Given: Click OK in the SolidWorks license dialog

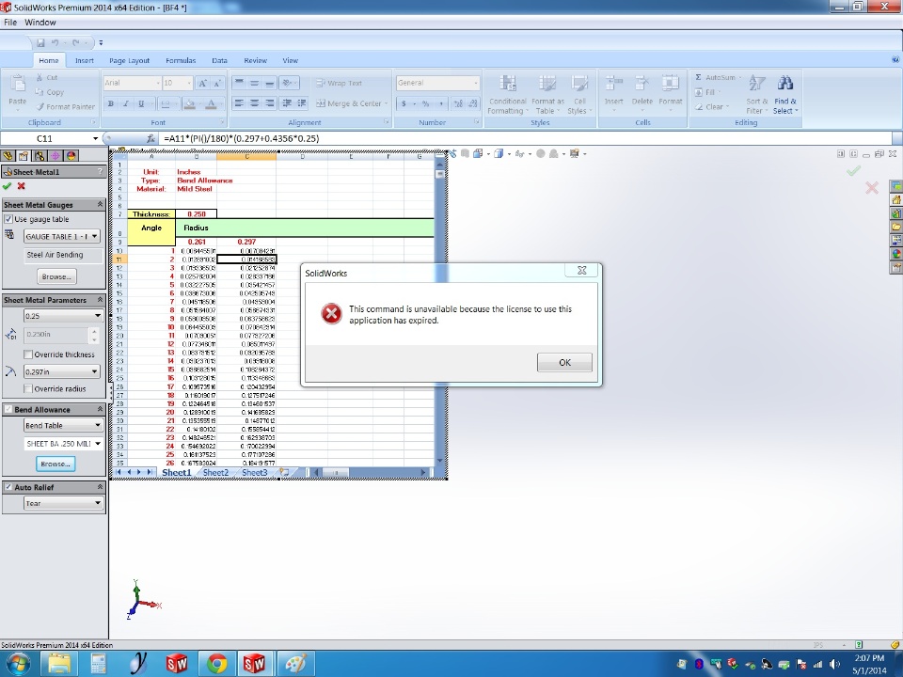Looking at the screenshot, I should (564, 362).
